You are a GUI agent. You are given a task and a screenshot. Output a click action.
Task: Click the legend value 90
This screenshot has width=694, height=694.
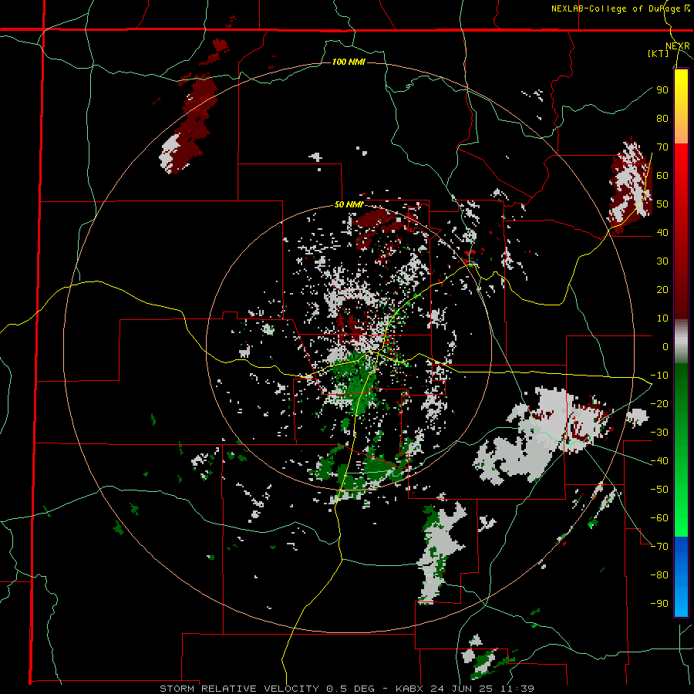tap(662, 90)
